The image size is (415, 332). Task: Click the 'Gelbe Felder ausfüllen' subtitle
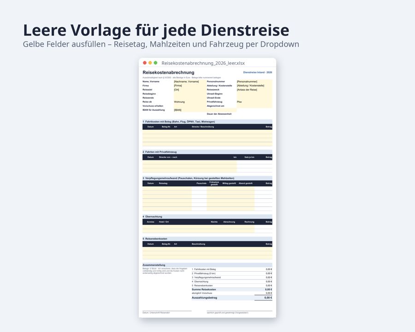click(x=161, y=44)
